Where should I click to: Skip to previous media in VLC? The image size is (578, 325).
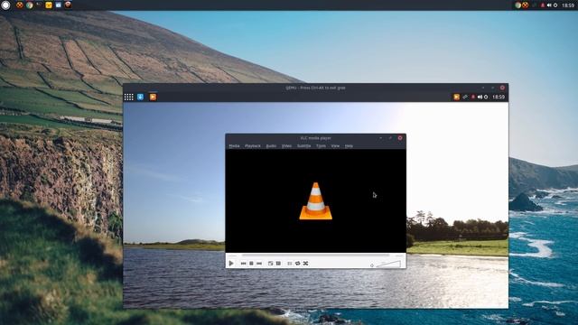tap(243, 264)
